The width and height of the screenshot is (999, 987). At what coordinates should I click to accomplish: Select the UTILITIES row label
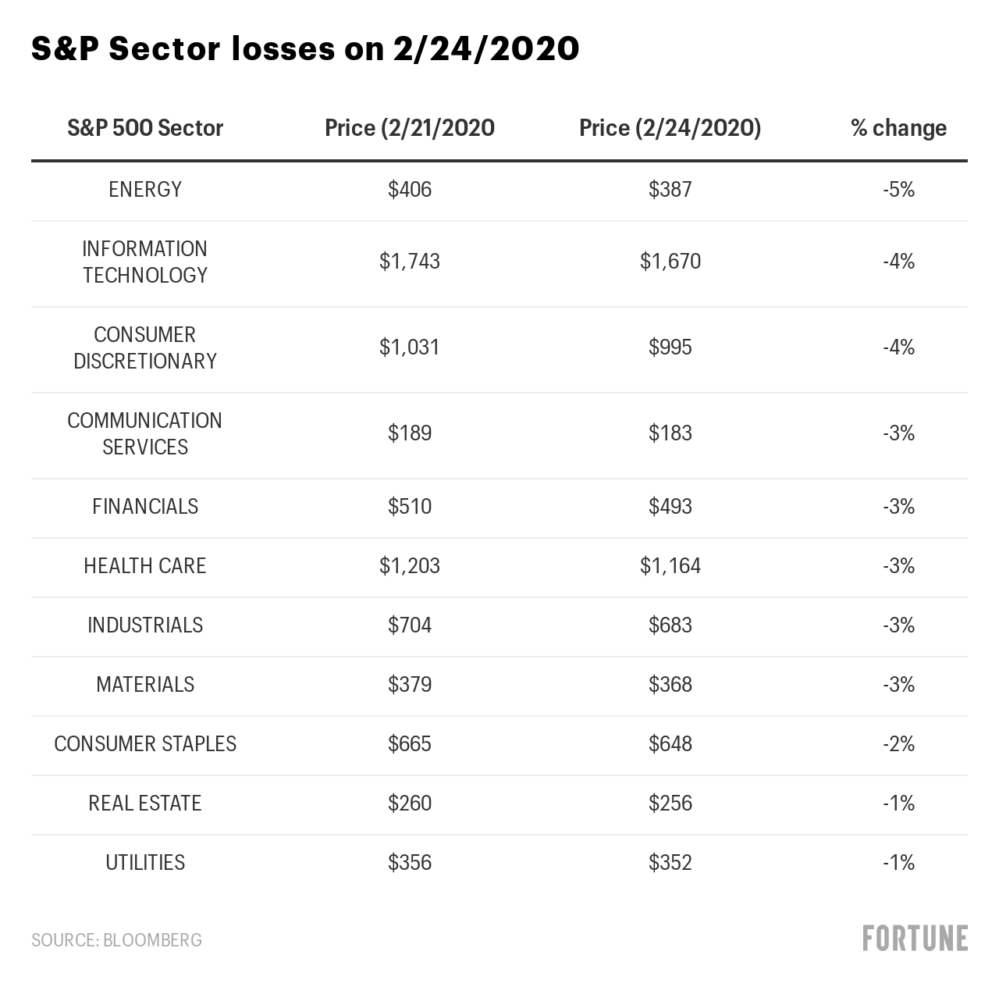[145, 863]
